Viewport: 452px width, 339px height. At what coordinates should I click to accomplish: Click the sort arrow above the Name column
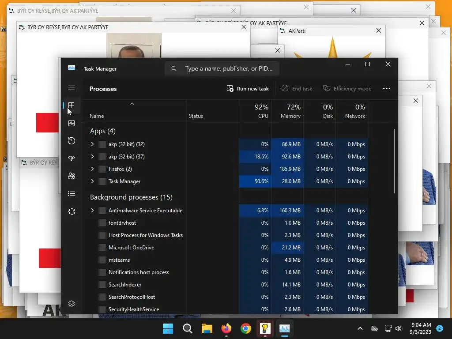click(132, 104)
